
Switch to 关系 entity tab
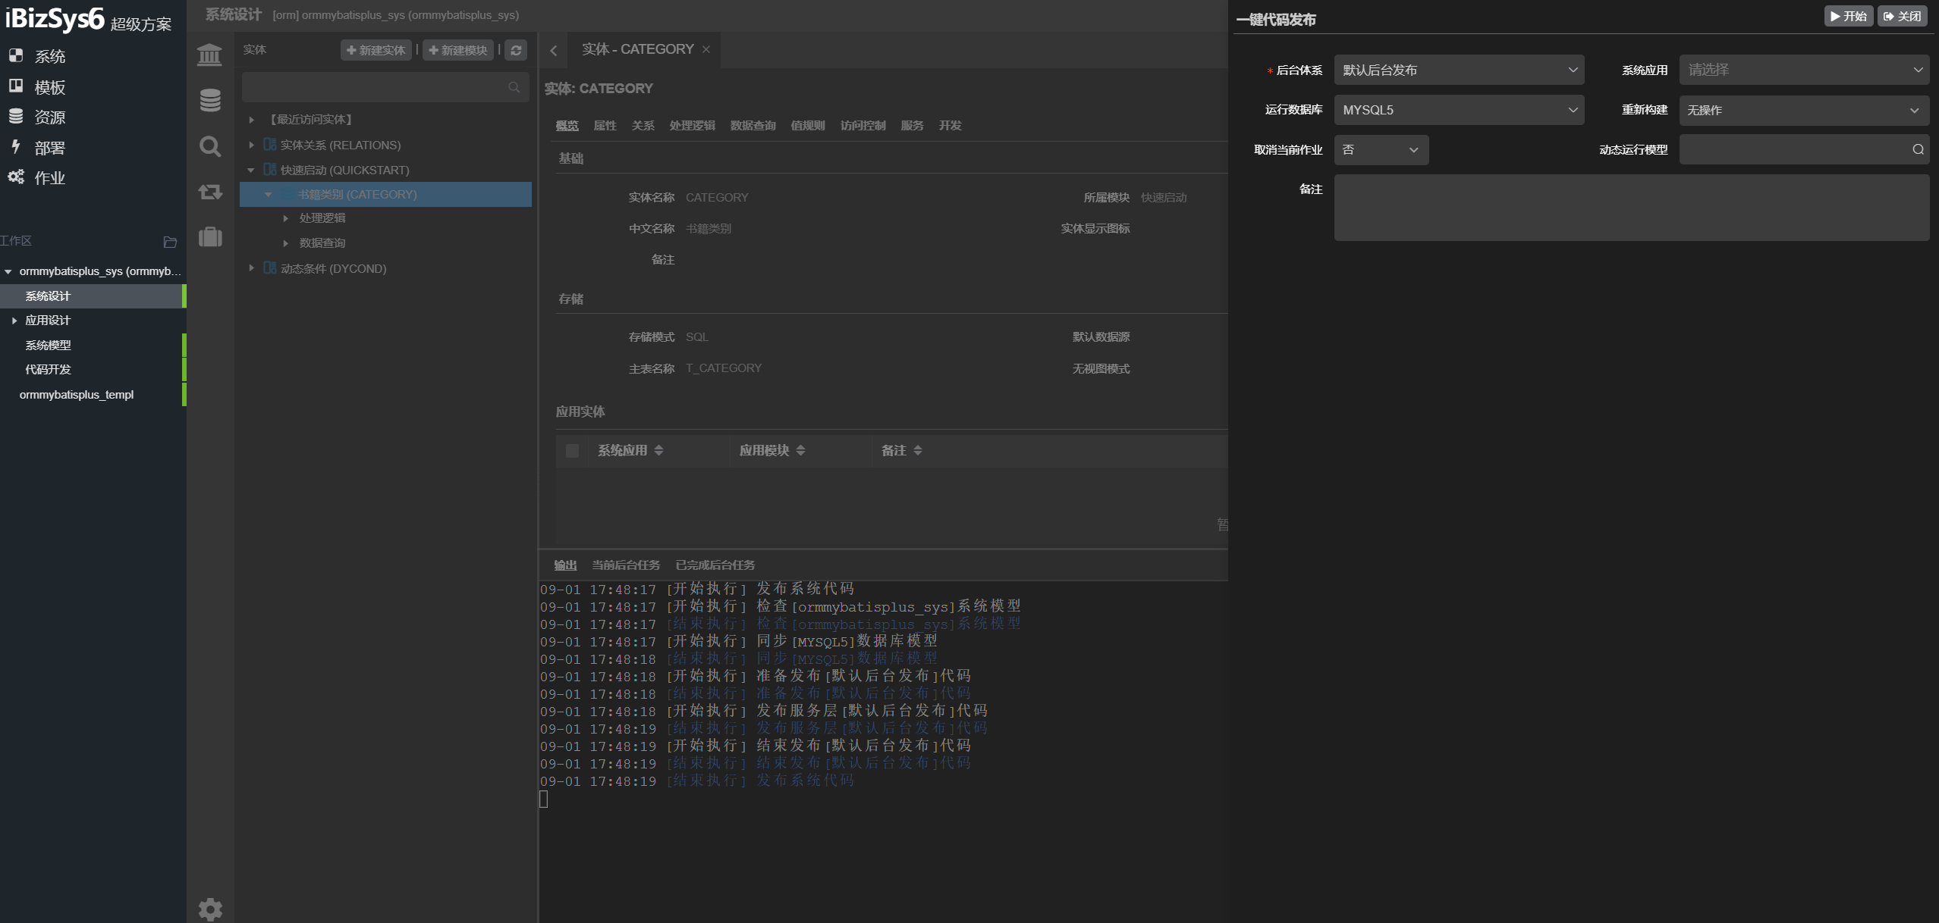point(643,126)
